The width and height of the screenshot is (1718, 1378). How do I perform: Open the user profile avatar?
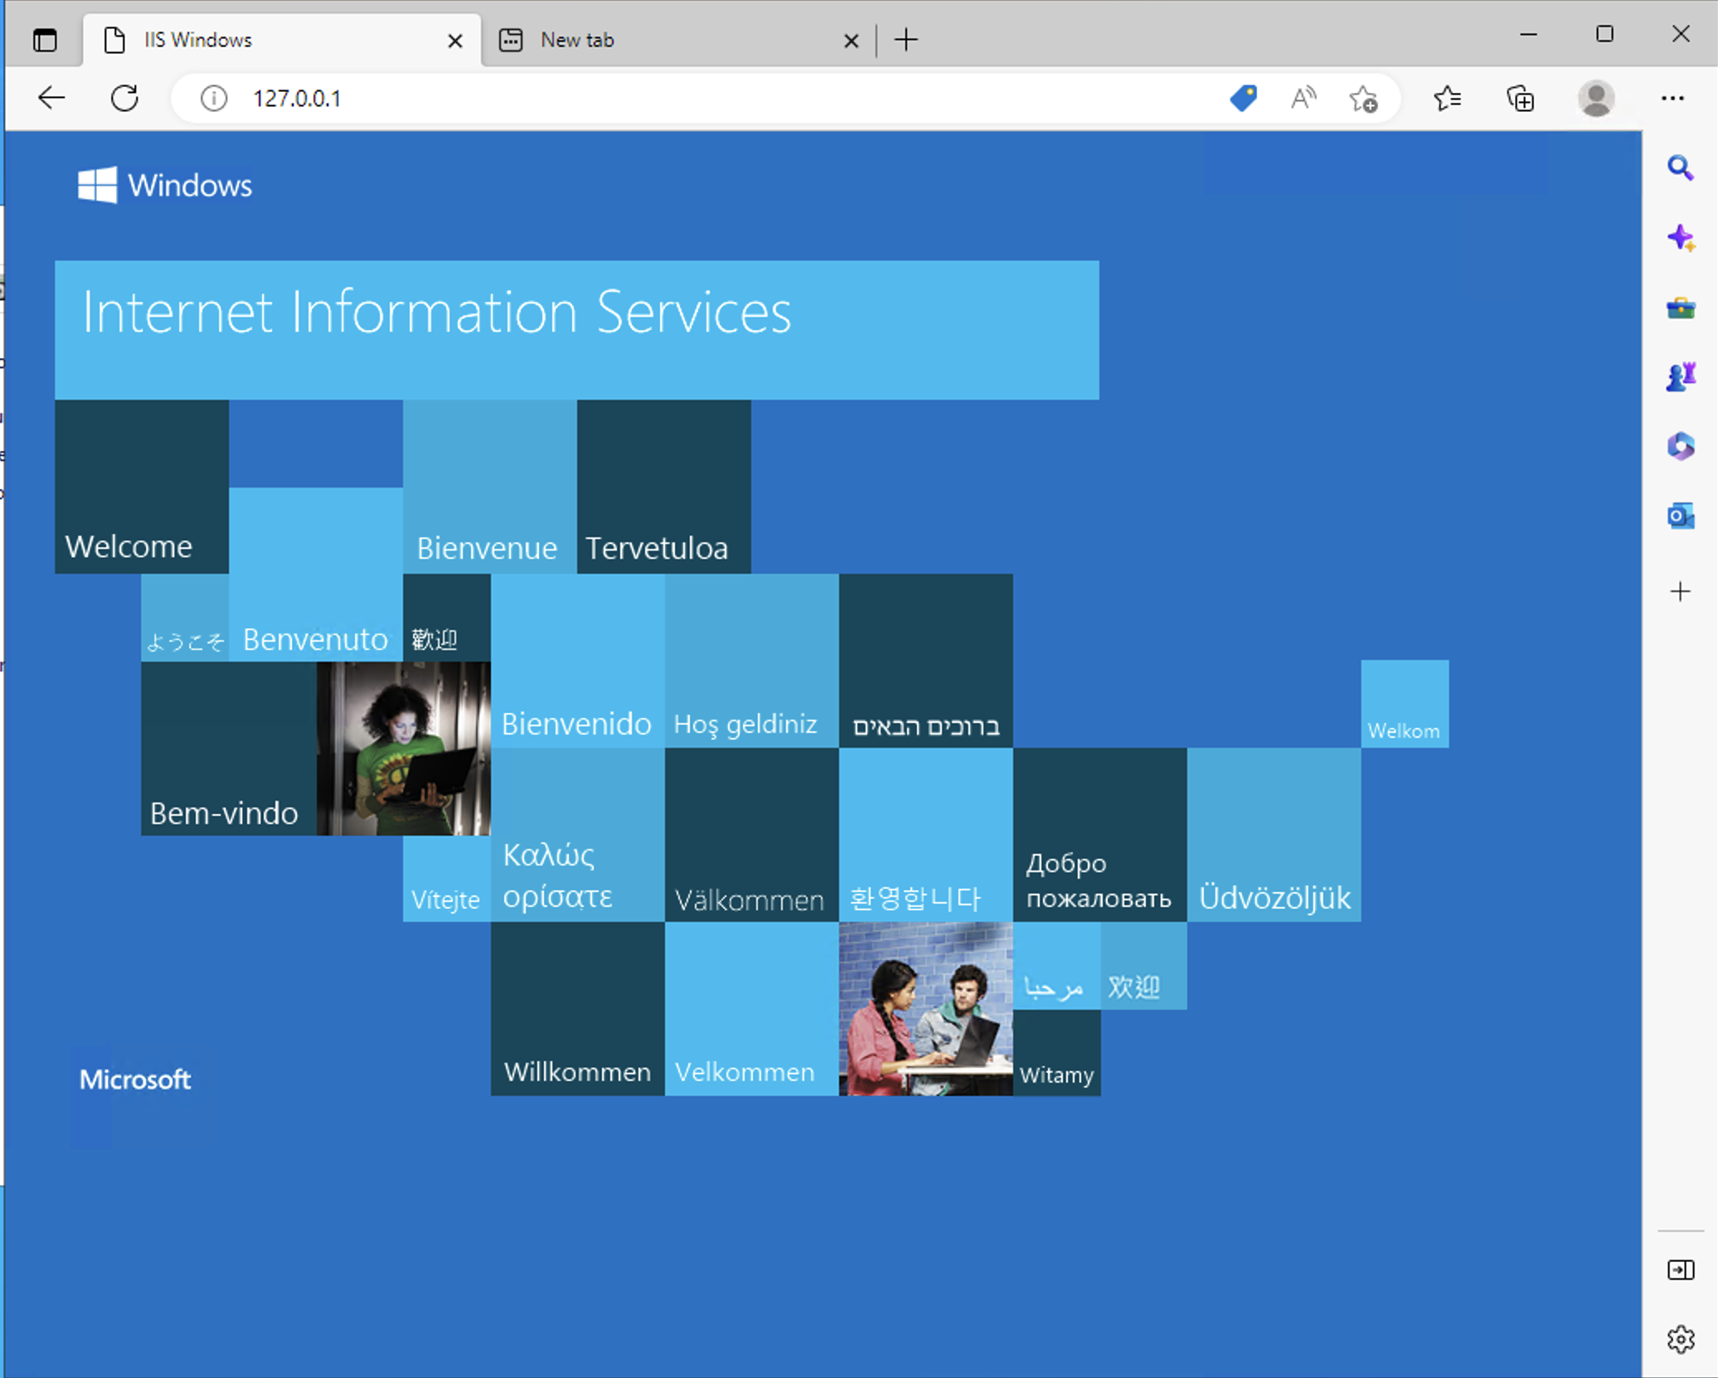coord(1595,99)
